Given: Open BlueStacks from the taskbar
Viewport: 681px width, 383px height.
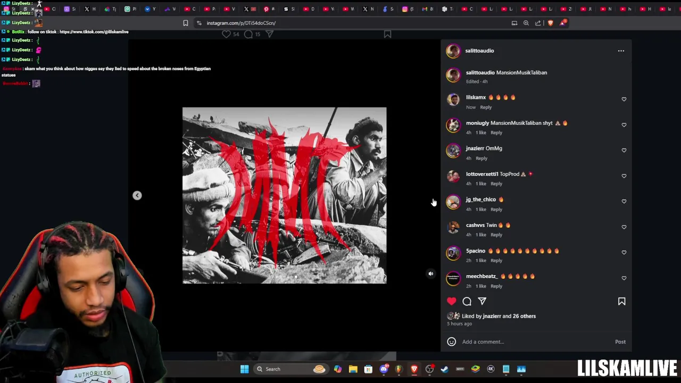Looking at the screenshot, I should [x=475, y=369].
